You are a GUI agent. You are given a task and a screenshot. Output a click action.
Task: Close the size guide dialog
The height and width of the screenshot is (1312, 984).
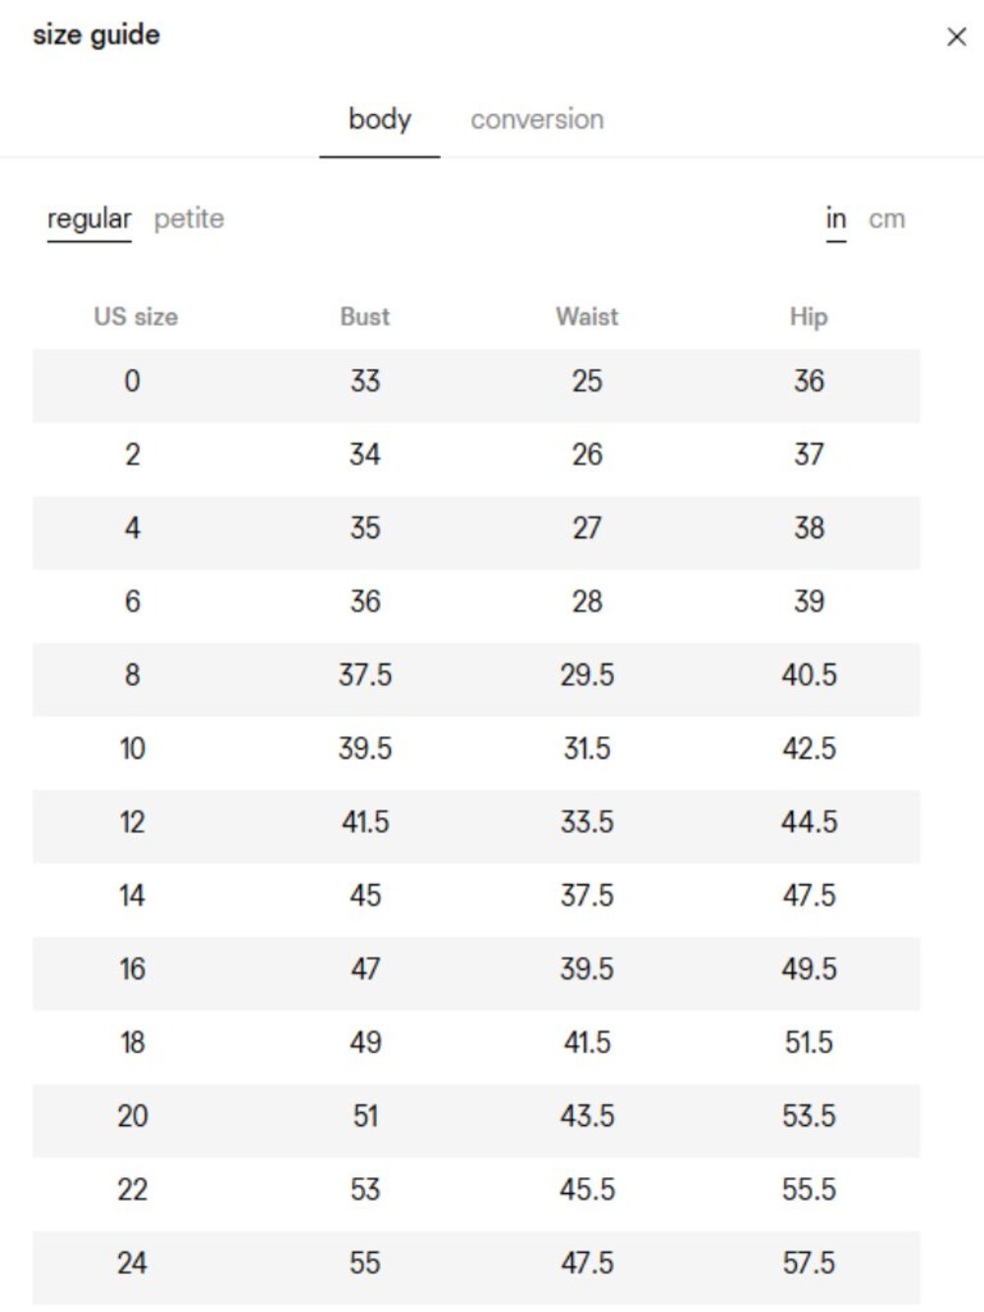pos(955,37)
